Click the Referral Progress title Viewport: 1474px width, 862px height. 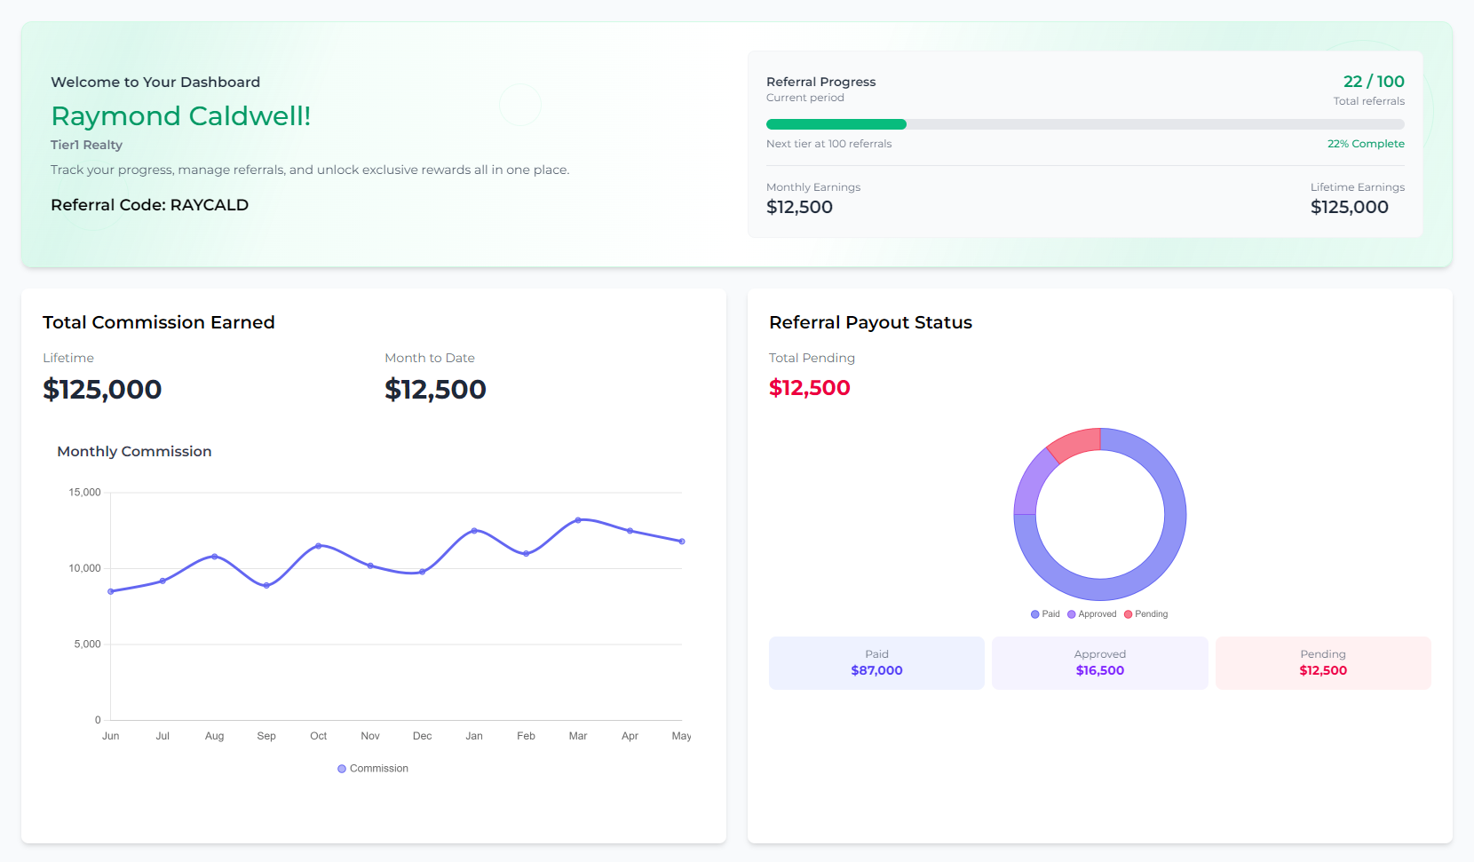point(821,82)
